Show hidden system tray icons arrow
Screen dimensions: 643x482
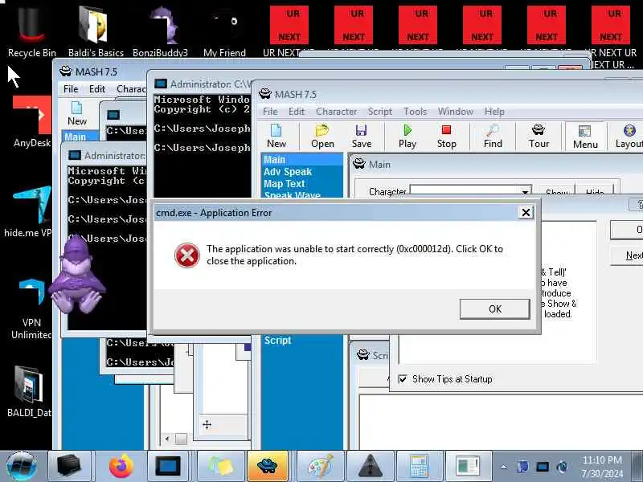point(504,467)
